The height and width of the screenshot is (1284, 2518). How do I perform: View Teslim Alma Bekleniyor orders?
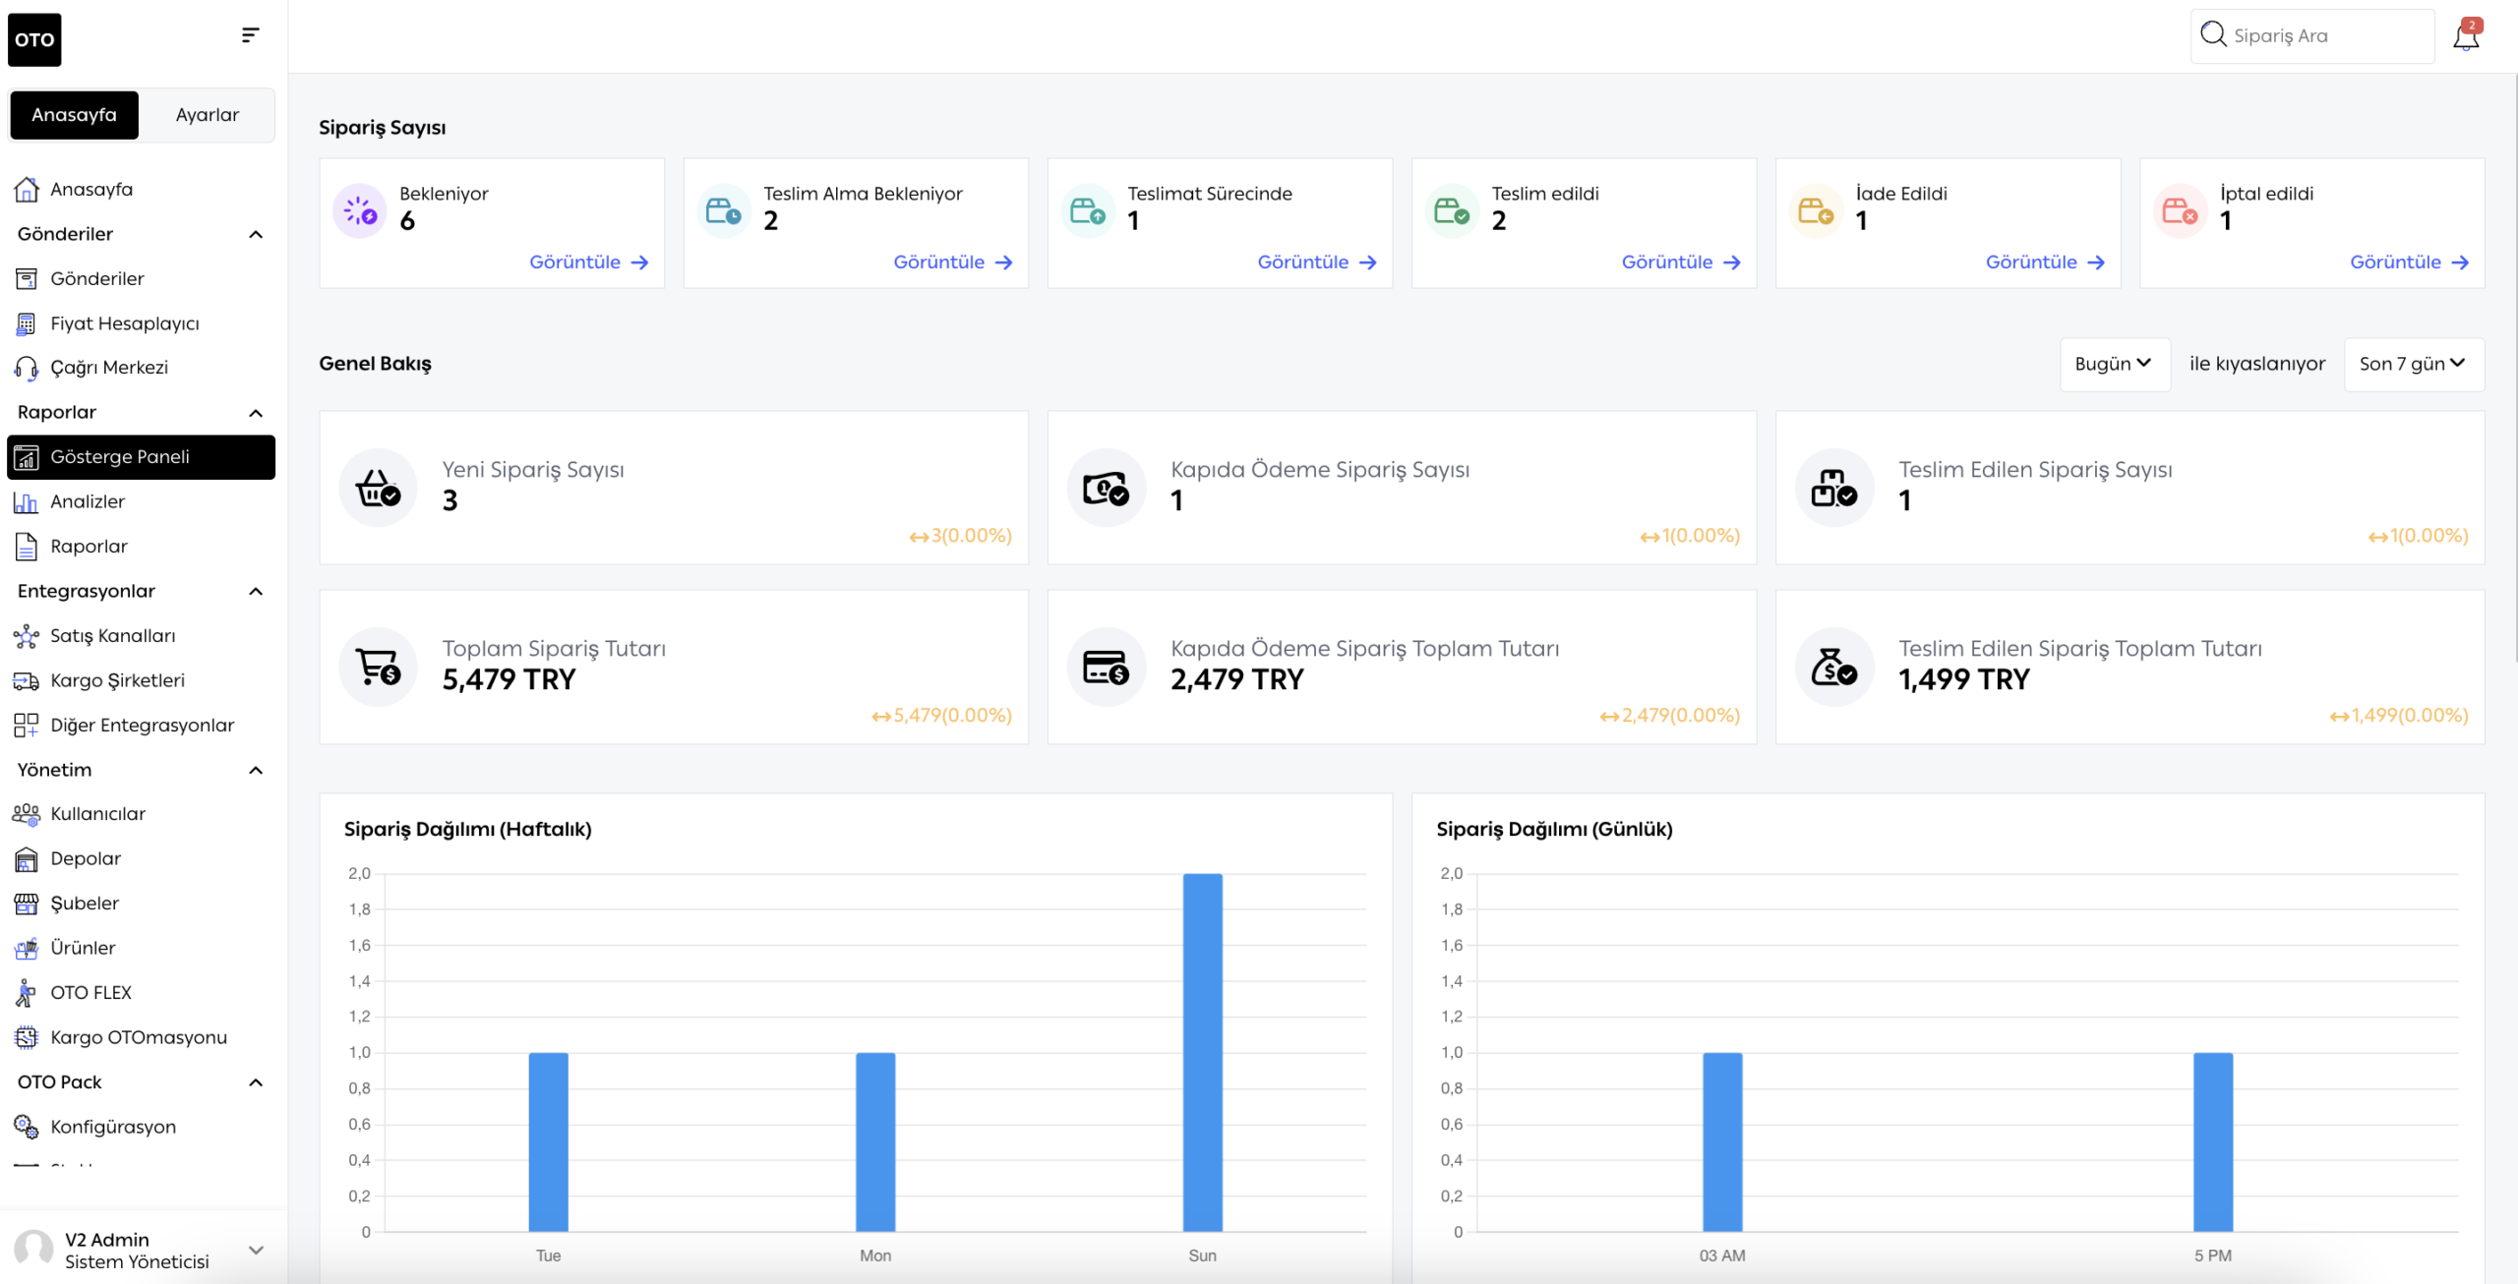click(x=952, y=263)
